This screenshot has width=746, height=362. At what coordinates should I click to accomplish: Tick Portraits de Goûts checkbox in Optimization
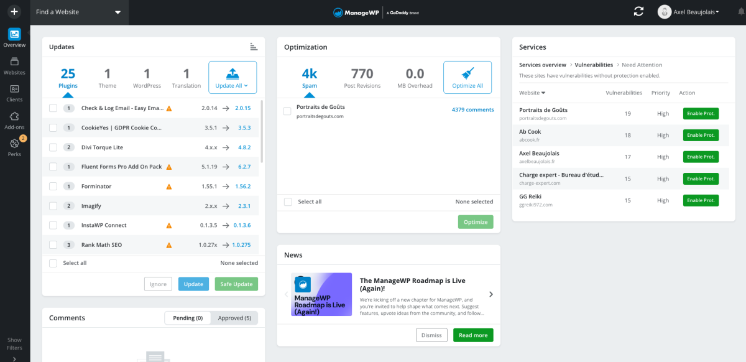click(287, 111)
